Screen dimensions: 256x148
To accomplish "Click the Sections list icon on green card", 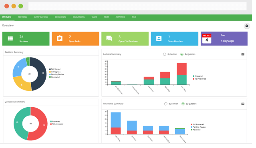I will tap(10, 38).
